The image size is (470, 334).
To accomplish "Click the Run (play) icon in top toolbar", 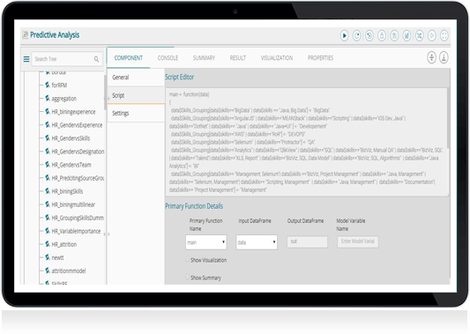I will (x=344, y=36).
